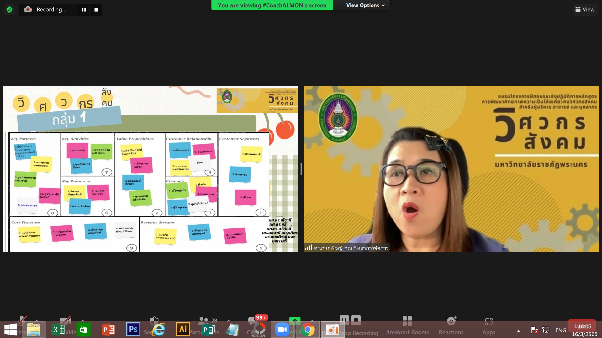Launch Photoshop from the taskbar
Viewport: 602px width, 338px height.
coord(133,329)
